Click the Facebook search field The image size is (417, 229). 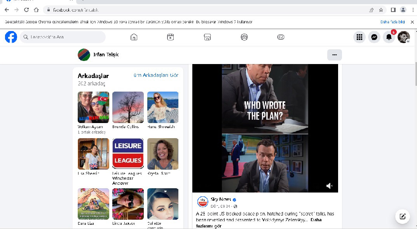click(63, 37)
